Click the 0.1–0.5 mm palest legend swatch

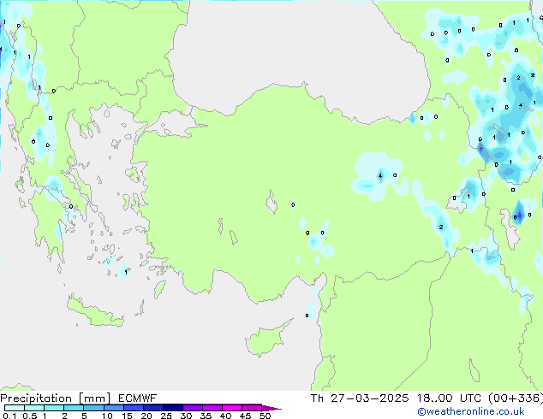tap(15, 408)
